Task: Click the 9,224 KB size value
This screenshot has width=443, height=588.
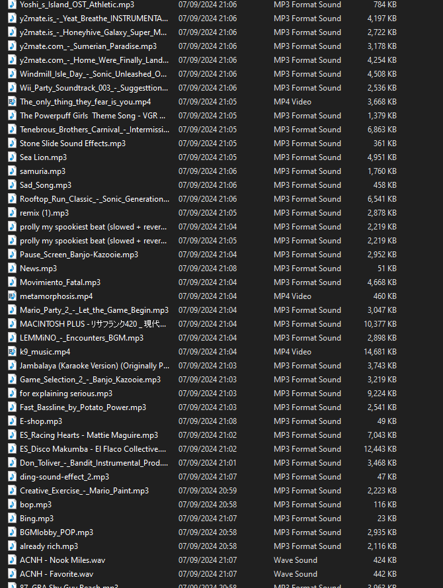Action: click(382, 393)
